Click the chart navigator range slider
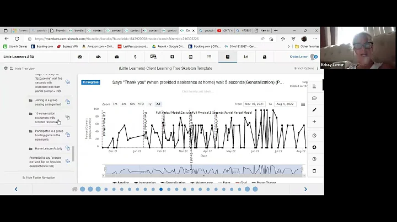The width and height of the screenshot is (397, 222). [203, 170]
